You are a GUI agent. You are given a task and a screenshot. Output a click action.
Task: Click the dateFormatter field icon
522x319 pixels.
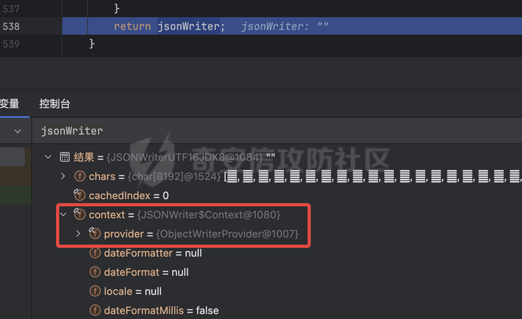pyautogui.click(x=95, y=253)
